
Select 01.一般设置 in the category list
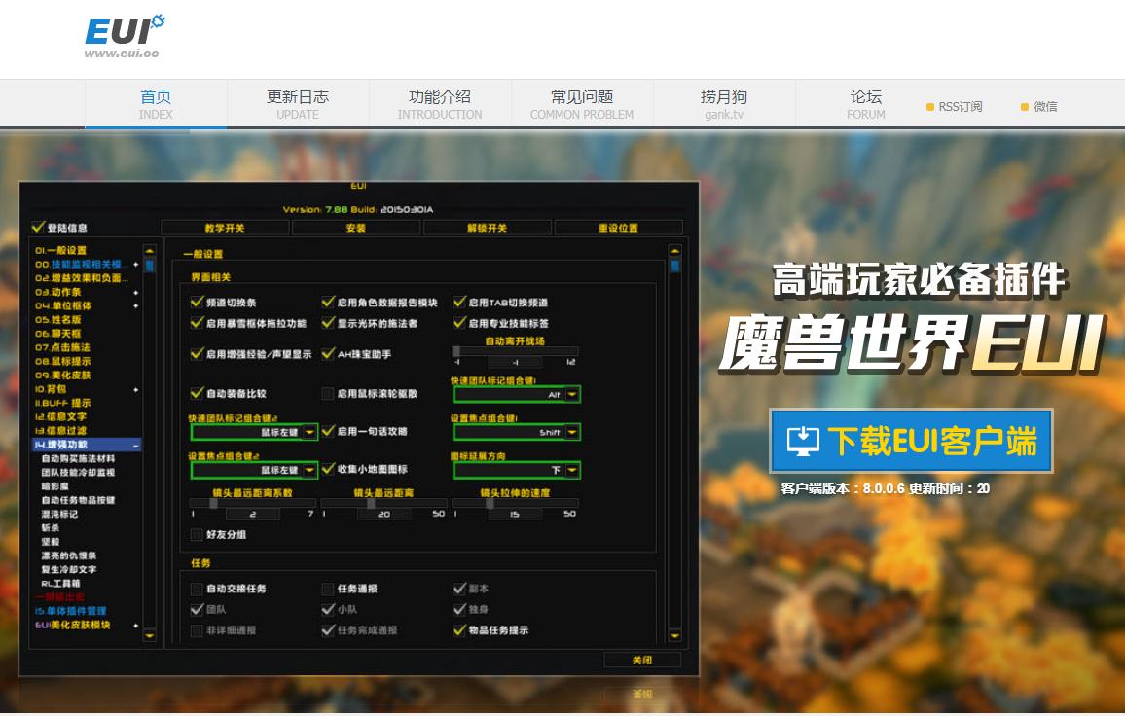pos(60,250)
